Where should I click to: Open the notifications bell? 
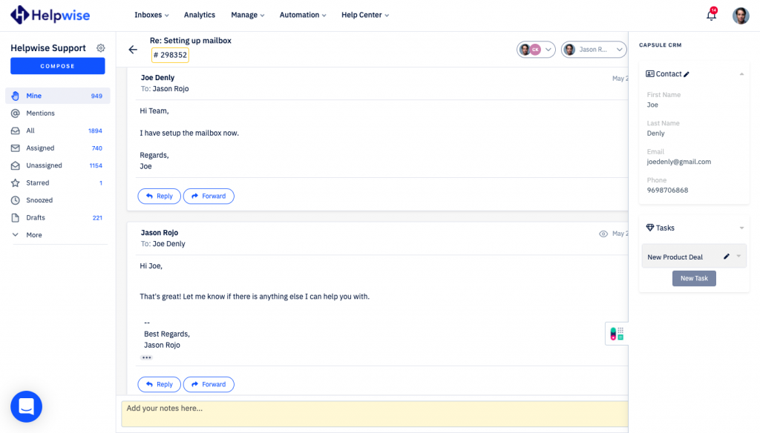point(711,16)
